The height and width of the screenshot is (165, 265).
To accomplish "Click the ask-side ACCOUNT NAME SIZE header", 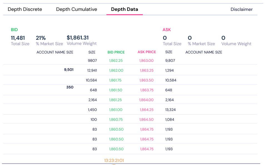I will tap(204, 52).
